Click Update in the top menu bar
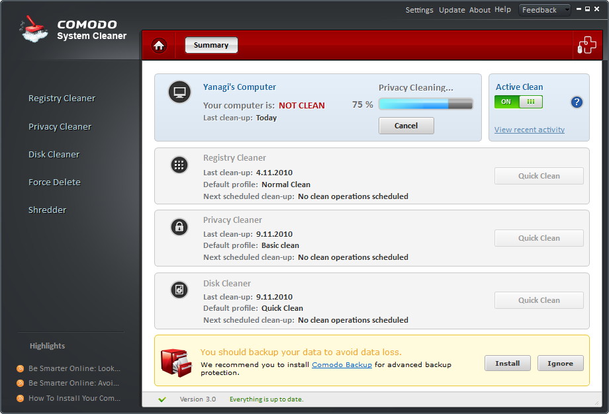 click(x=452, y=9)
